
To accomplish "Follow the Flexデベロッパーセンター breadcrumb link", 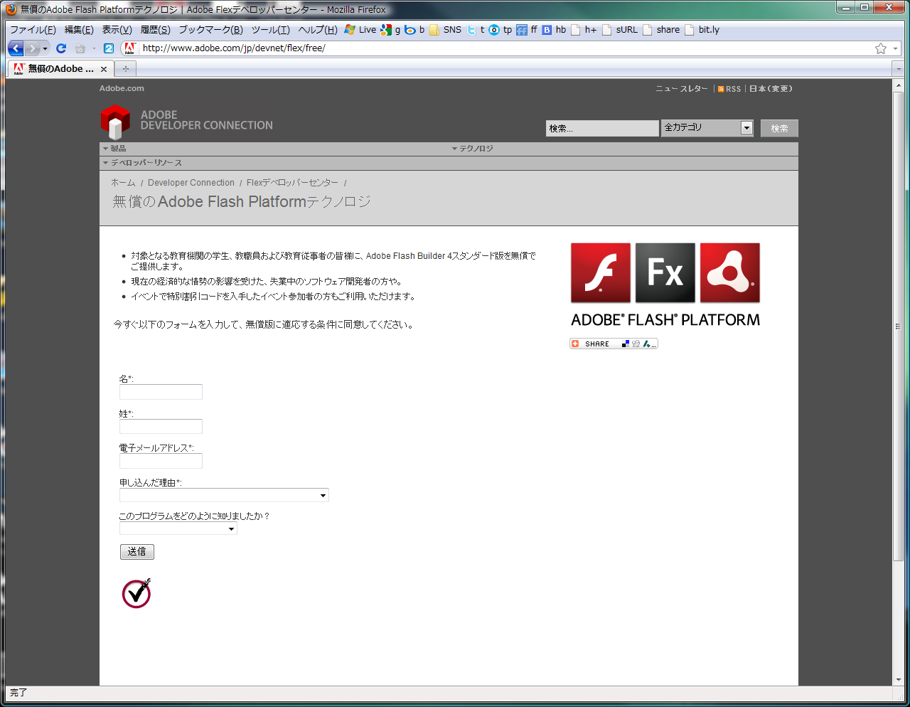I will [x=292, y=183].
